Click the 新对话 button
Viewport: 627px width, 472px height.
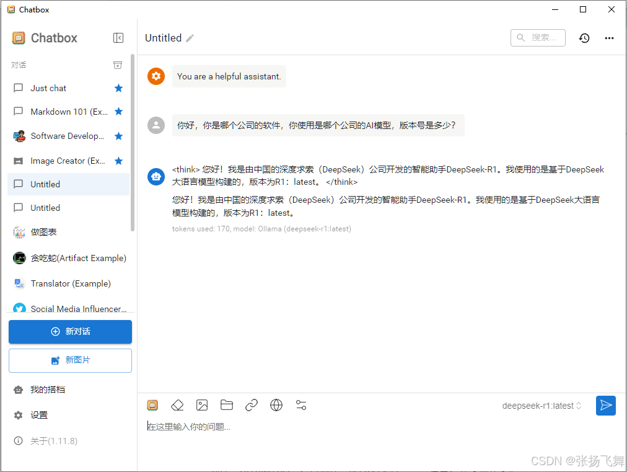[x=71, y=331]
